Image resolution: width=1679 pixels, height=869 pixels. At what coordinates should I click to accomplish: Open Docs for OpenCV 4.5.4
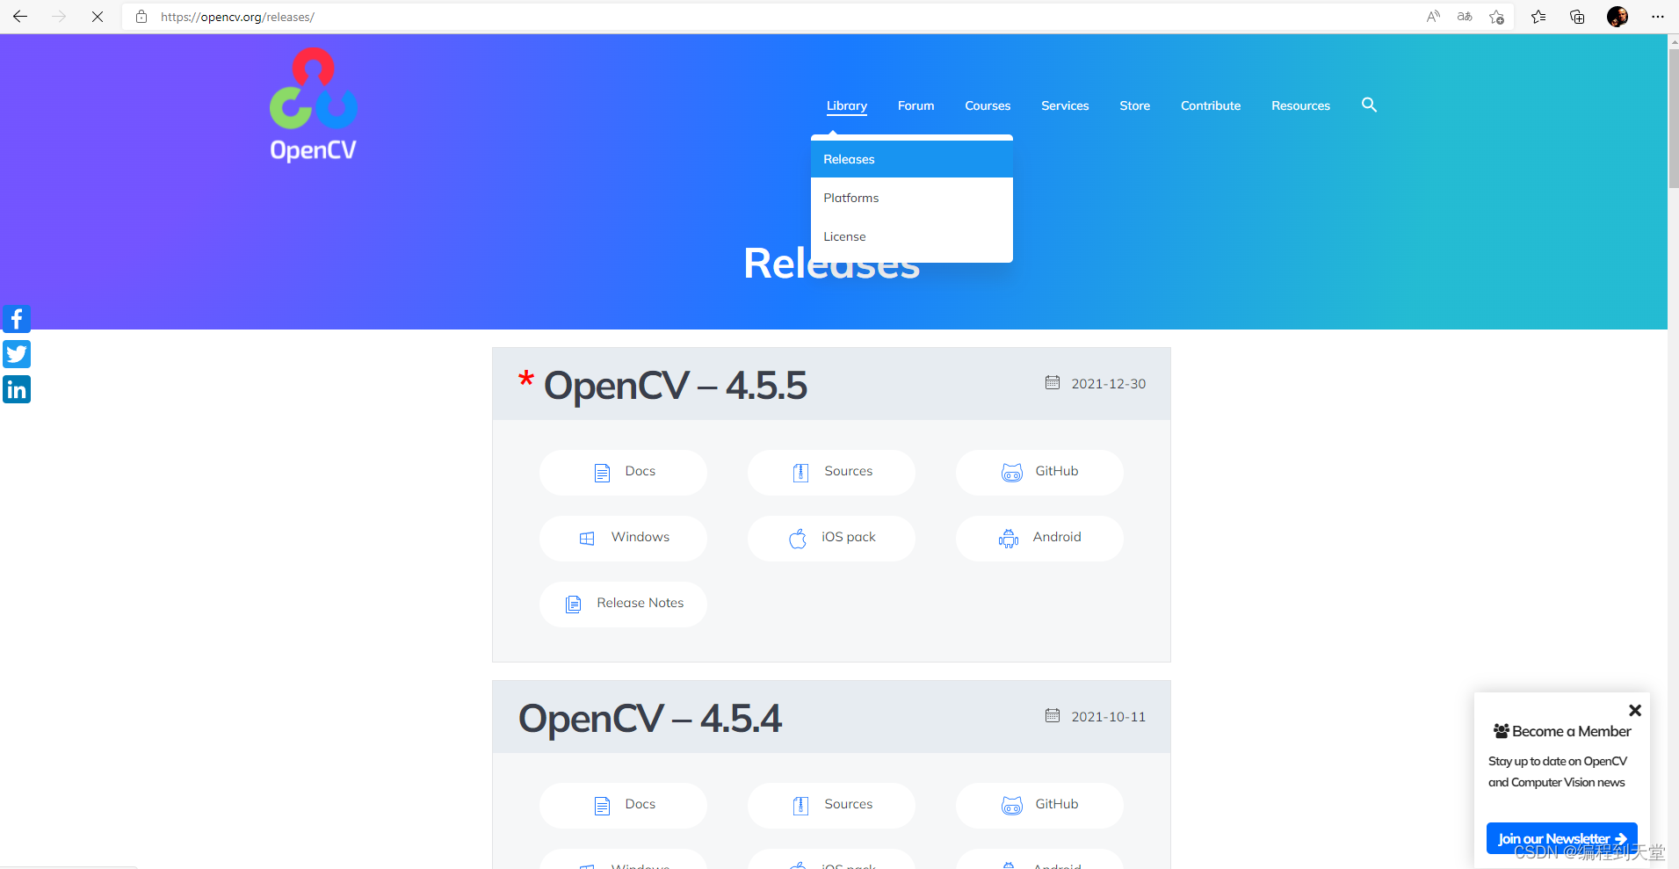point(623,805)
